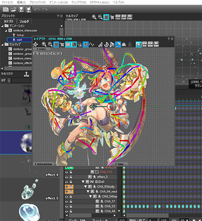Open Grid Size setting in Layout toolbar
Screen dimensions: 202x221
(144, 44)
